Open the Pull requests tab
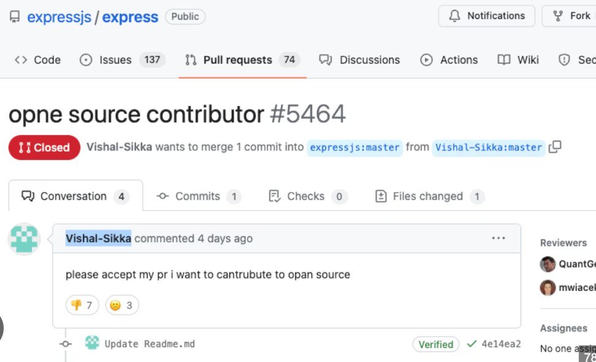This screenshot has width=596, height=362. [x=242, y=60]
